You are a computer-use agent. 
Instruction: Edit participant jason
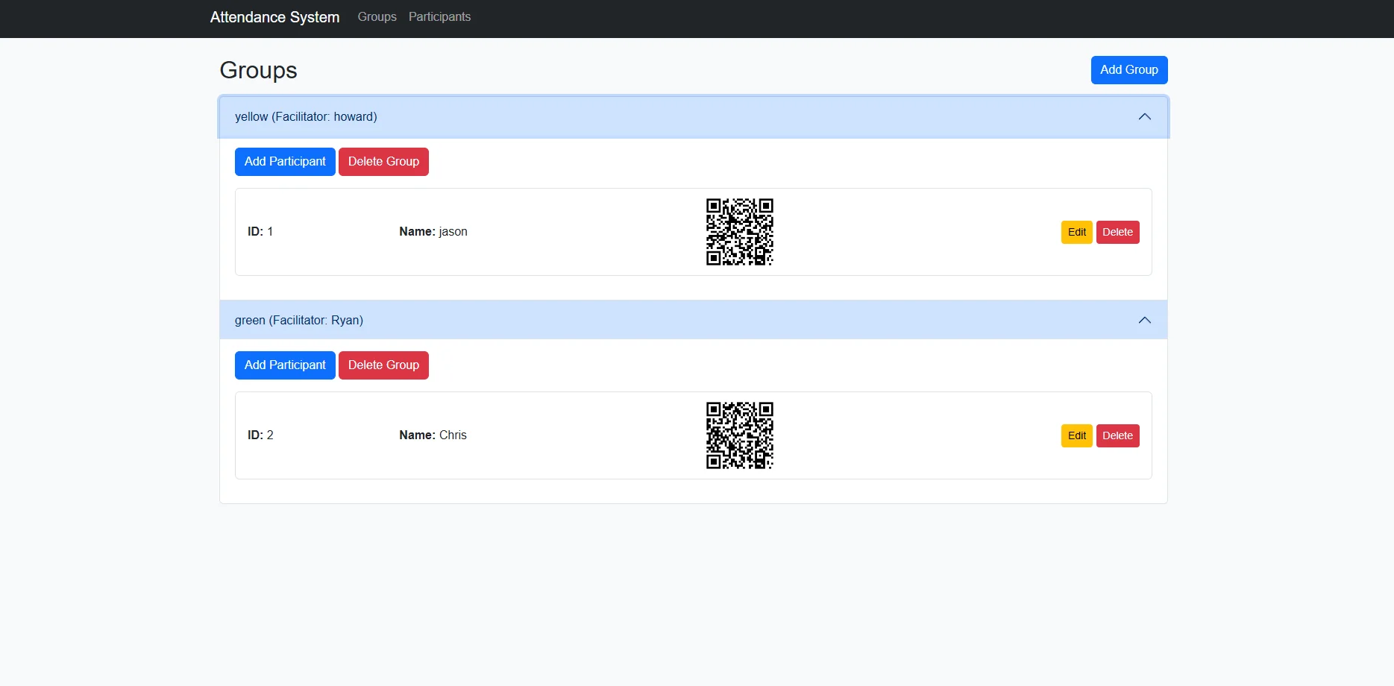[x=1076, y=232]
